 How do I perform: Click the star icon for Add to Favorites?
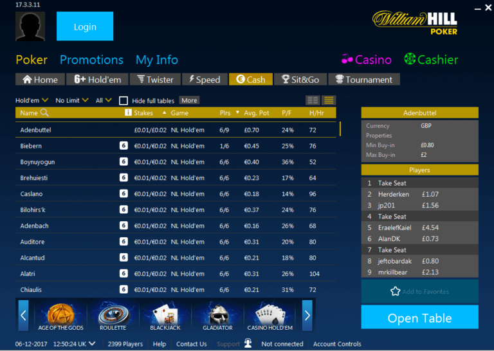click(x=395, y=291)
